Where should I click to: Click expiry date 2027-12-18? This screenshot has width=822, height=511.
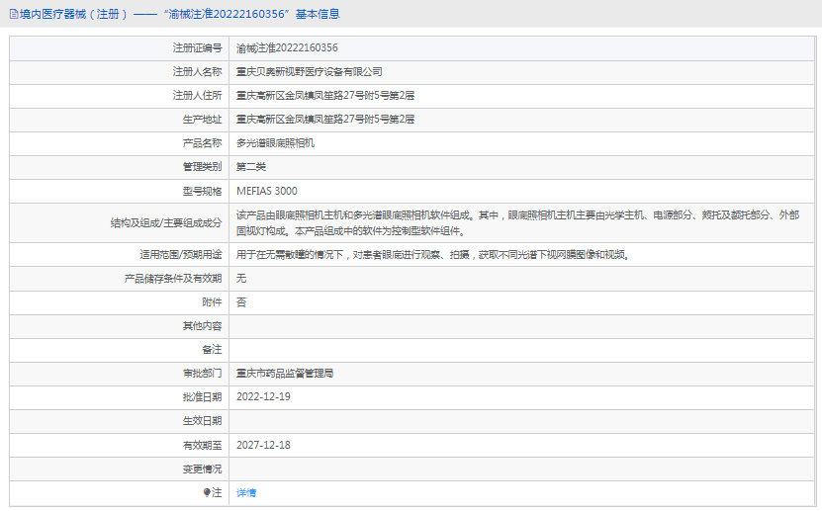[x=263, y=445]
